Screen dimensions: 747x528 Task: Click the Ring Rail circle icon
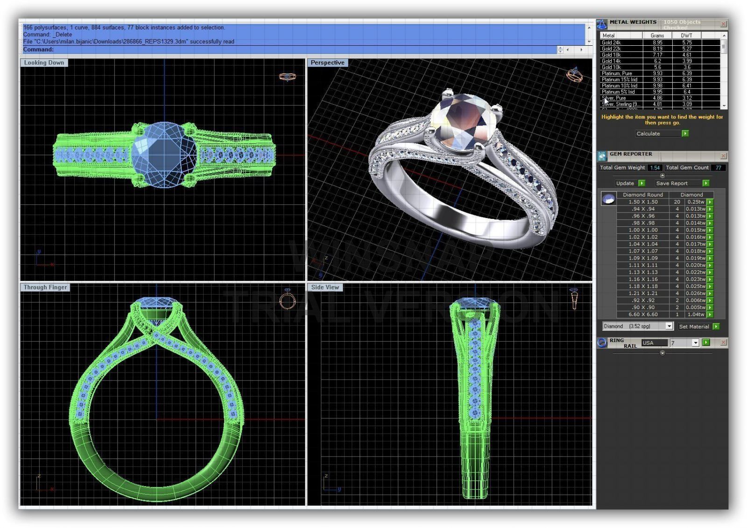[602, 343]
